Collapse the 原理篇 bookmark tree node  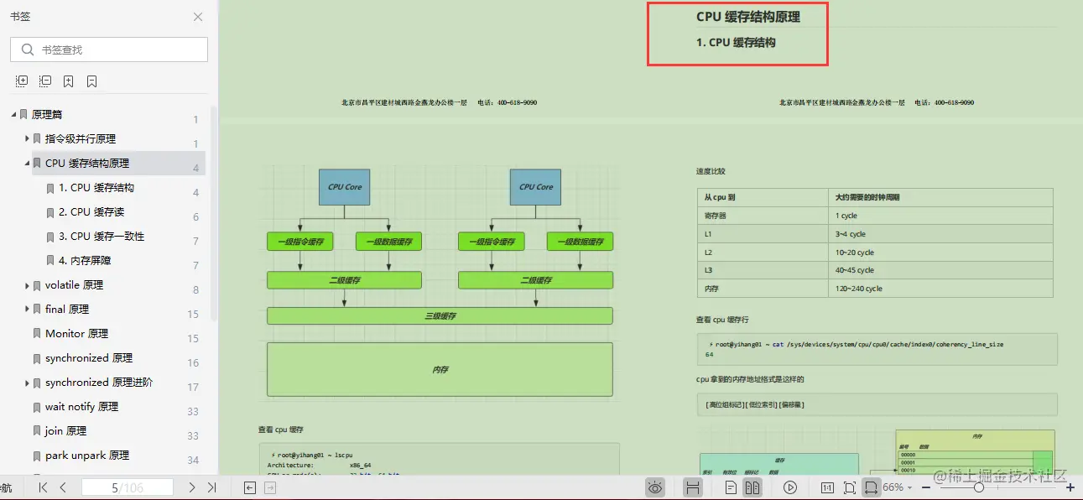tap(13, 114)
